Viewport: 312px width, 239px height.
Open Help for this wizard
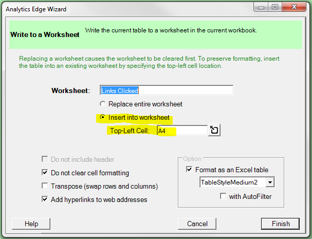(x=31, y=224)
